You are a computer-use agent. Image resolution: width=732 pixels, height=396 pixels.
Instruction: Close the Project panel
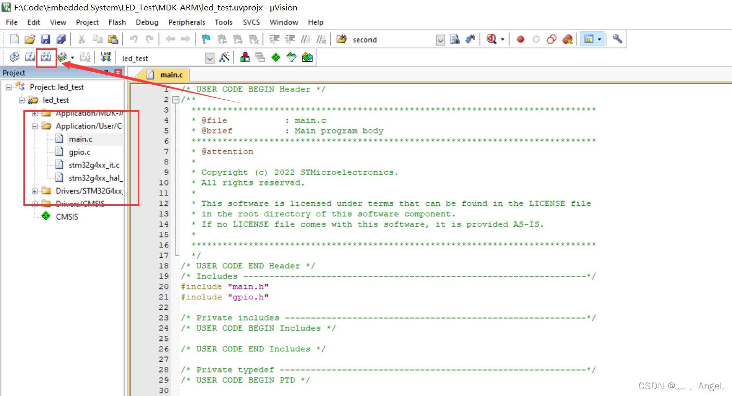(x=118, y=73)
